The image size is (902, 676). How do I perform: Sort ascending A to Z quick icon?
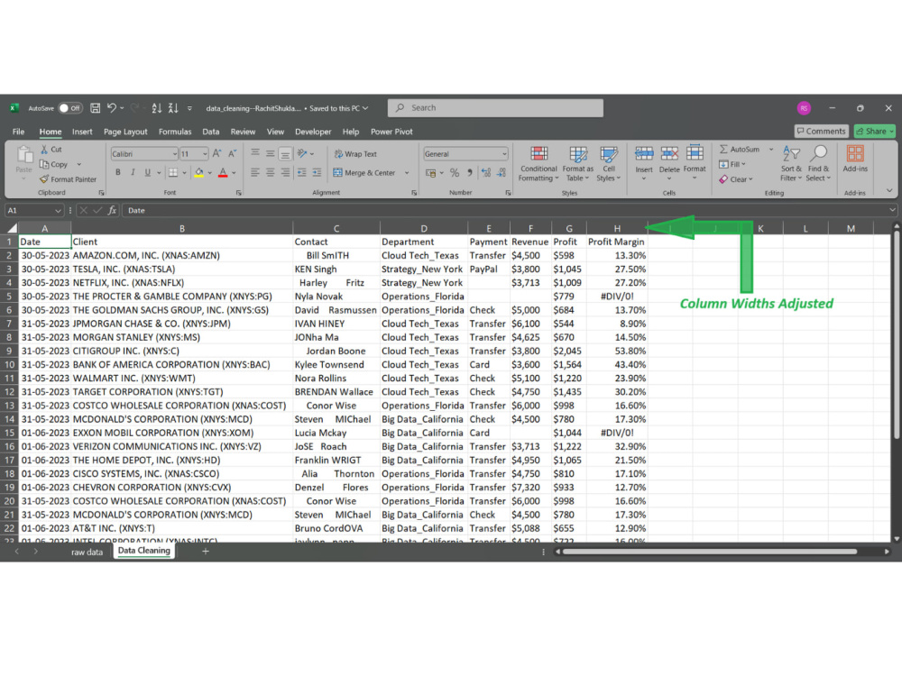[x=156, y=107]
